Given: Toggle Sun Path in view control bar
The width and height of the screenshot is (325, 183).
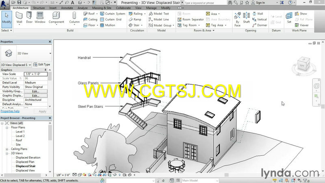Looking at the screenshot, I should (84, 175).
